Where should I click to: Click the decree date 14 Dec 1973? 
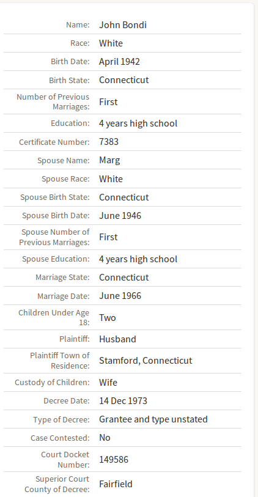click(123, 400)
